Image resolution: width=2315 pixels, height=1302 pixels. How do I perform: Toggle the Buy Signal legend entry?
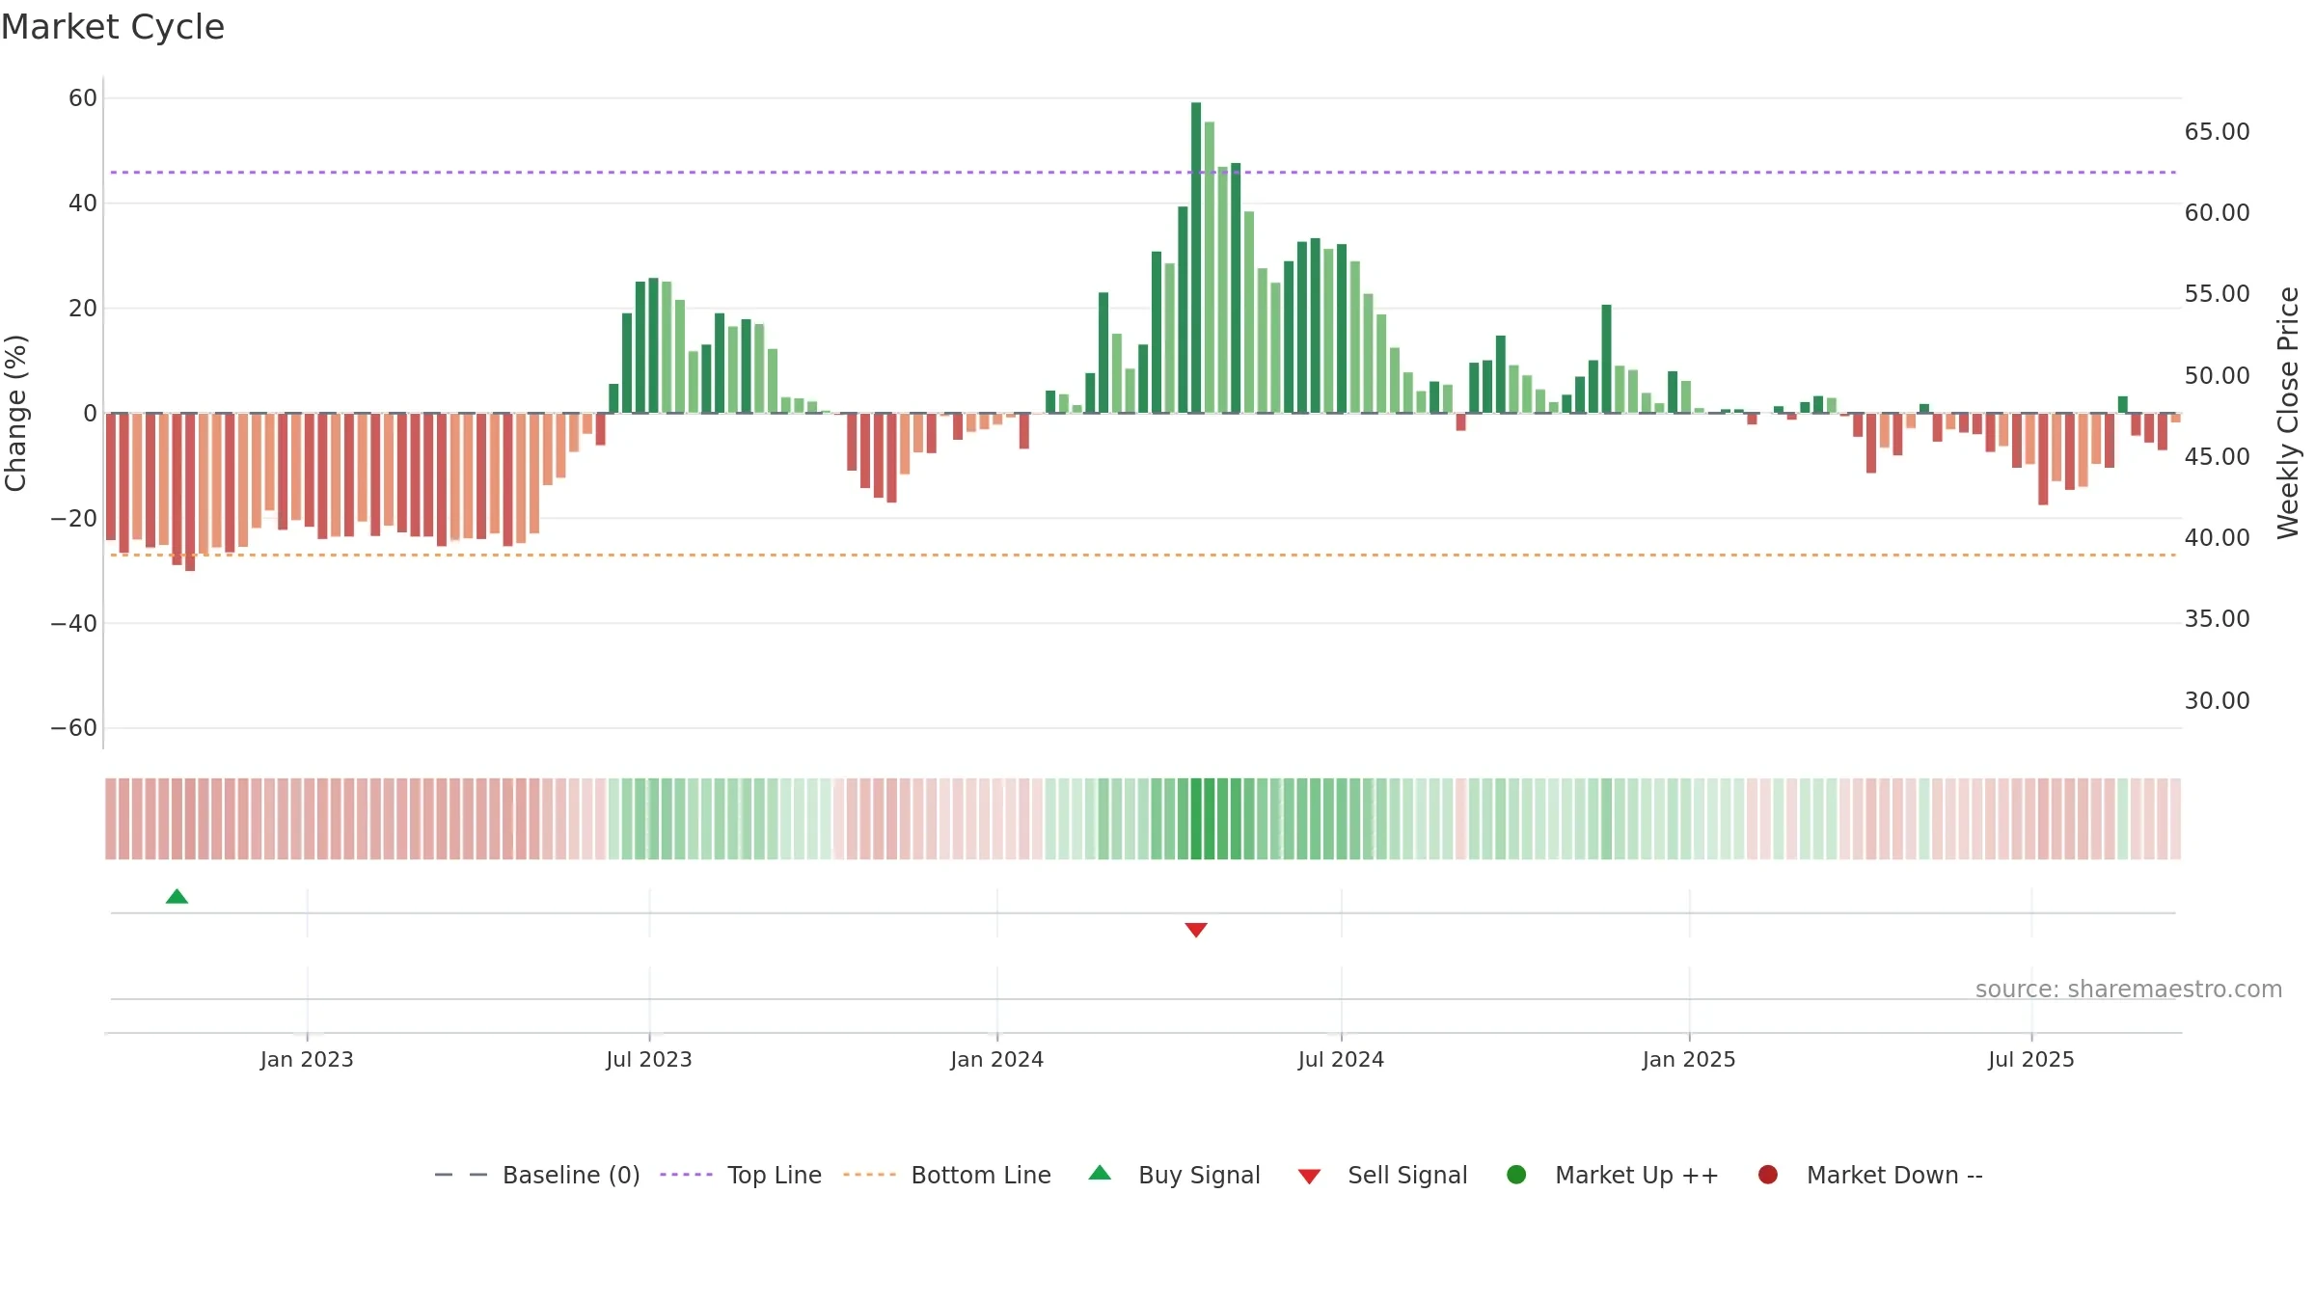coord(1174,1175)
